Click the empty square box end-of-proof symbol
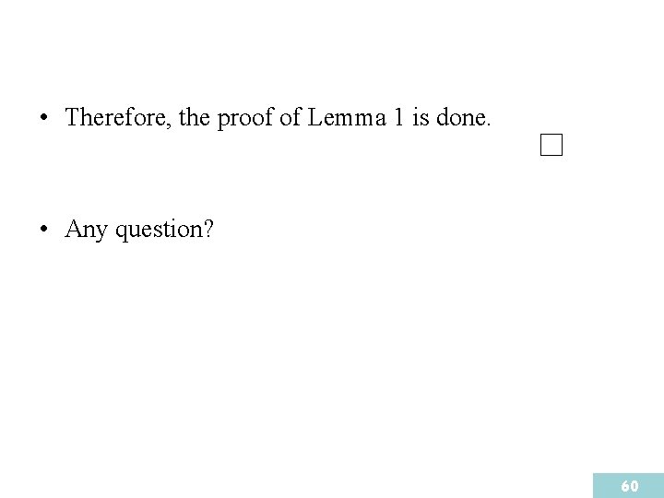Image resolution: width=664 pixels, height=498 pixels. point(551,146)
